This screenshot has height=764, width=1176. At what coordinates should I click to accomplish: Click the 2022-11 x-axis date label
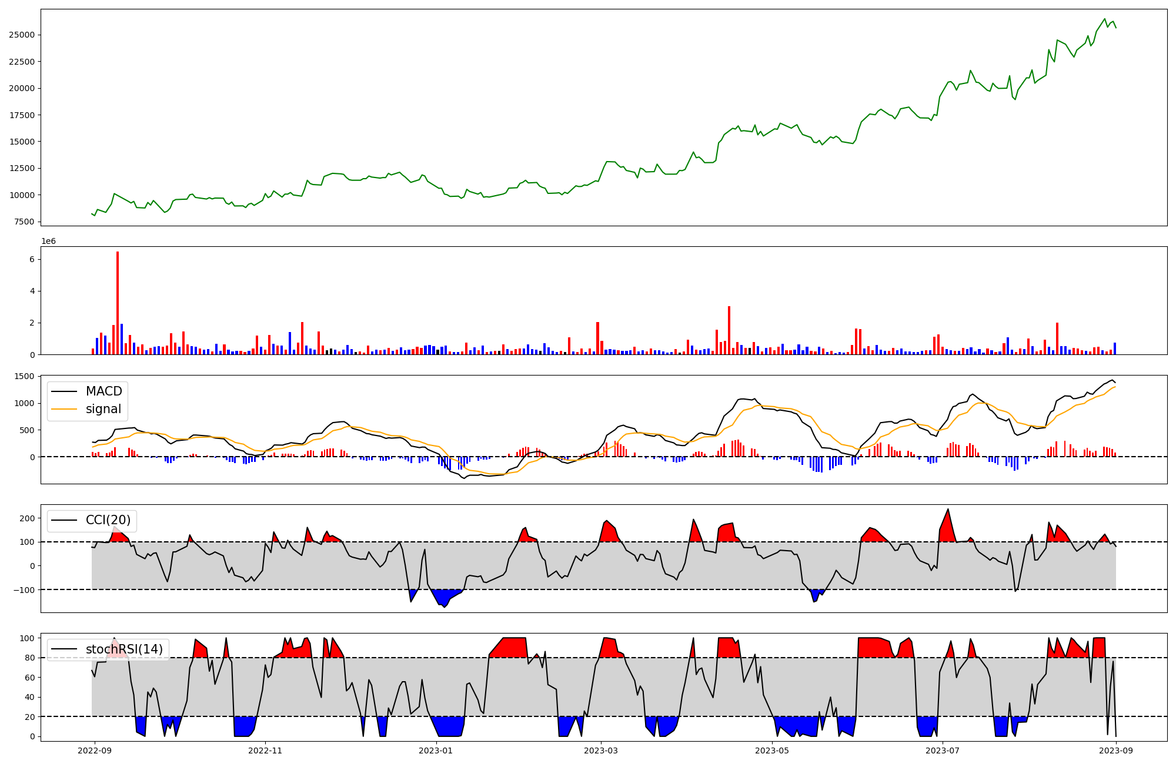(265, 750)
